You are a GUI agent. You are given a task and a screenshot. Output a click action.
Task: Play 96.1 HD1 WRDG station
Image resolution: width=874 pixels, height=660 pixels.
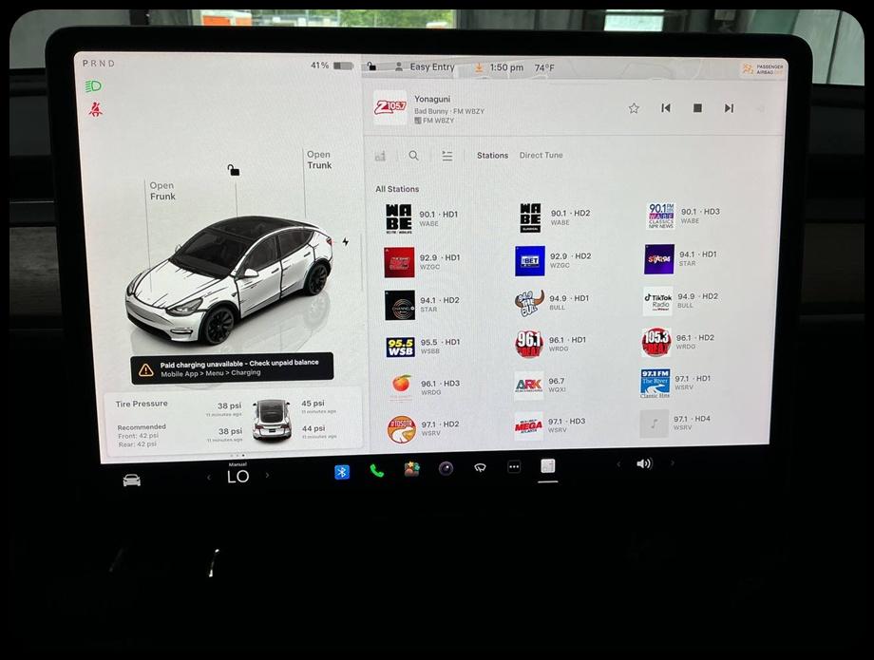551,344
